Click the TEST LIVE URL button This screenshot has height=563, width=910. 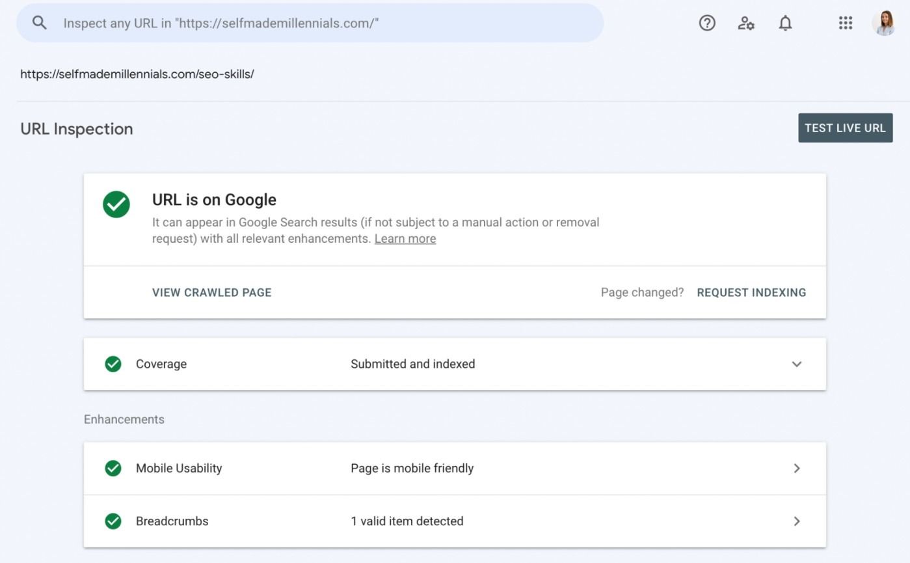coord(845,128)
